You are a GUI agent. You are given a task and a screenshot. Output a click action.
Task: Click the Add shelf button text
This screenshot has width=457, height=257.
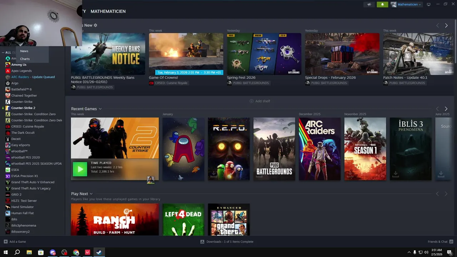[x=263, y=101]
